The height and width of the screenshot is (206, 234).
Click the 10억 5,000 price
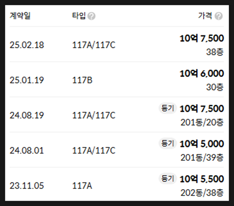pyautogui.click(x=202, y=144)
